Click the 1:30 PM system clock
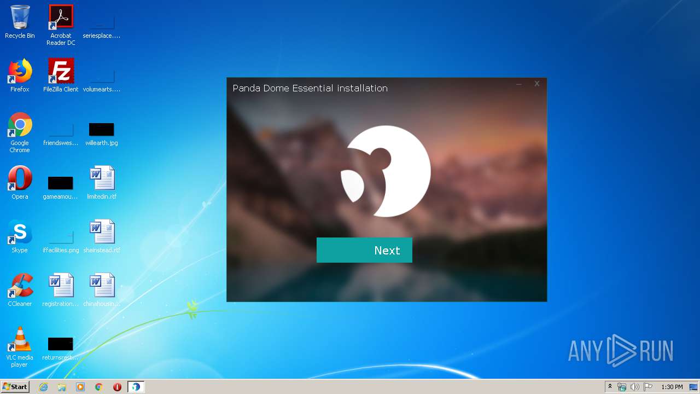The image size is (700, 394). (672, 387)
